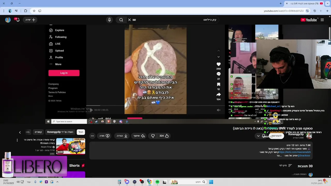Send thanks using the תודה button
Viewport: 331px width, 186px height.
click(x=104, y=136)
